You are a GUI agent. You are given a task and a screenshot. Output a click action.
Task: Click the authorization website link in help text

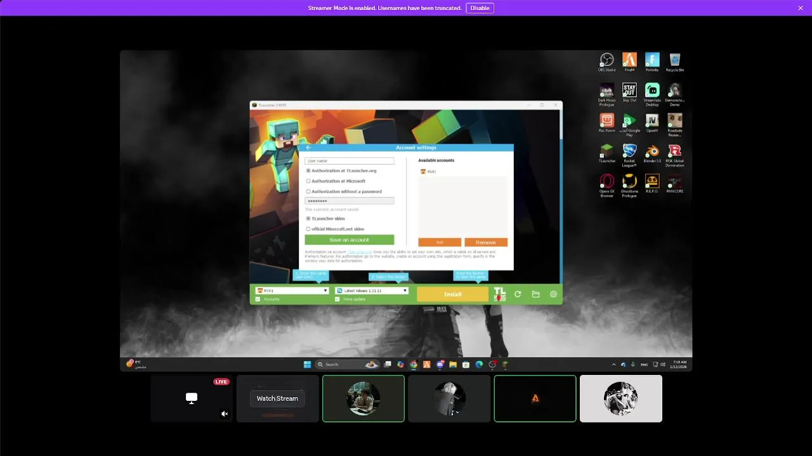pyautogui.click(x=360, y=252)
